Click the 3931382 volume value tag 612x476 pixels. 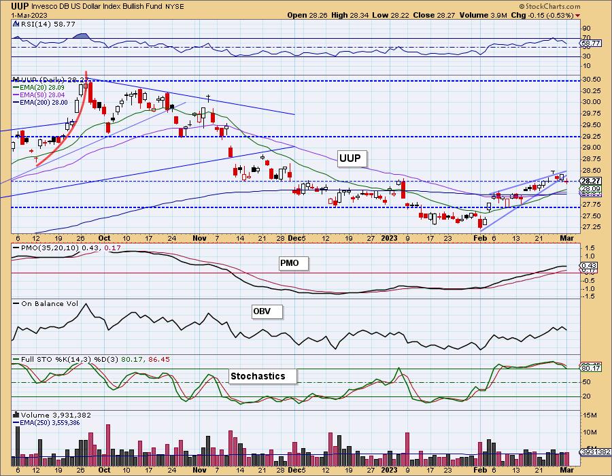pos(596,452)
